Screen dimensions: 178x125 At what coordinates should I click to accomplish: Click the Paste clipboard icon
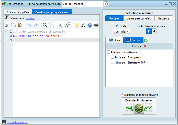point(20,25)
